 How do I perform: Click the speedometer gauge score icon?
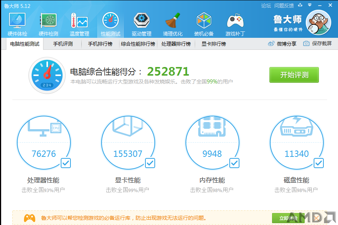pyautogui.click(x=47, y=75)
